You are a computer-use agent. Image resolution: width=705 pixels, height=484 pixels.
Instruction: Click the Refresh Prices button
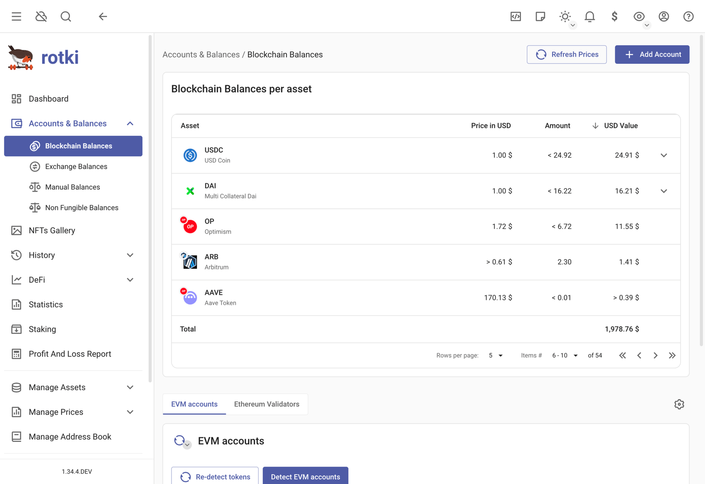[x=566, y=55]
